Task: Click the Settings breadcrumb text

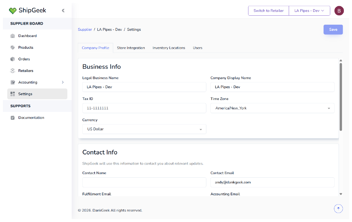Action: [x=134, y=30]
